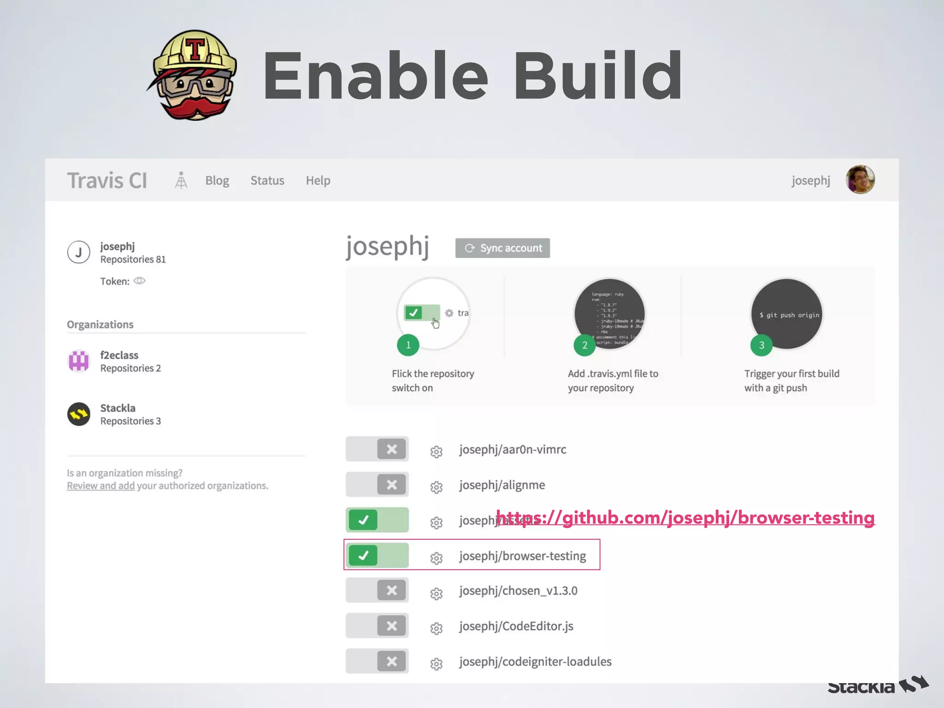Open settings gear for josephj/browser-testing
The height and width of the screenshot is (708, 944).
pyautogui.click(x=437, y=558)
